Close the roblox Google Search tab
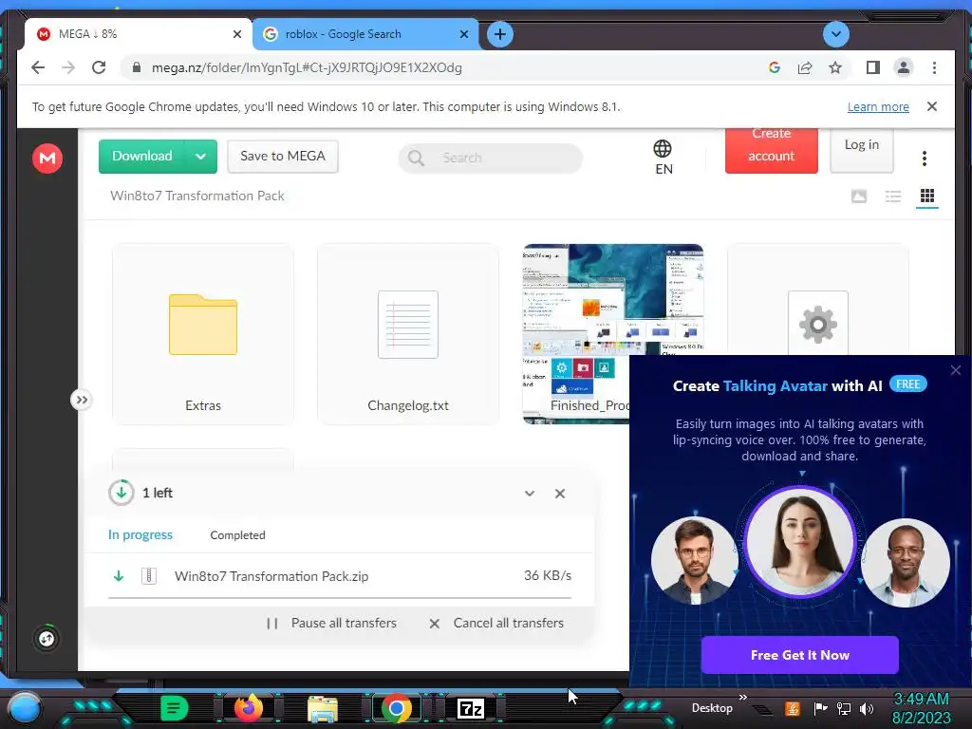This screenshot has width=972, height=729. pyautogui.click(x=463, y=35)
